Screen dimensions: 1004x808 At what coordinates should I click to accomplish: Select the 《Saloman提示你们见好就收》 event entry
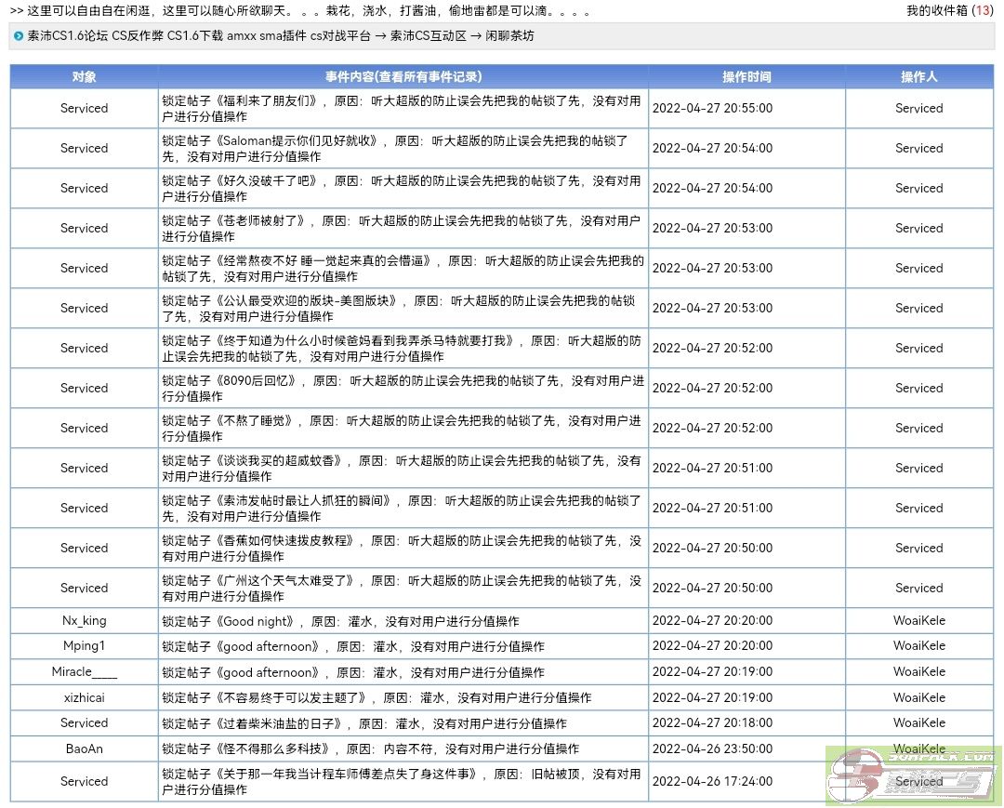(x=403, y=149)
